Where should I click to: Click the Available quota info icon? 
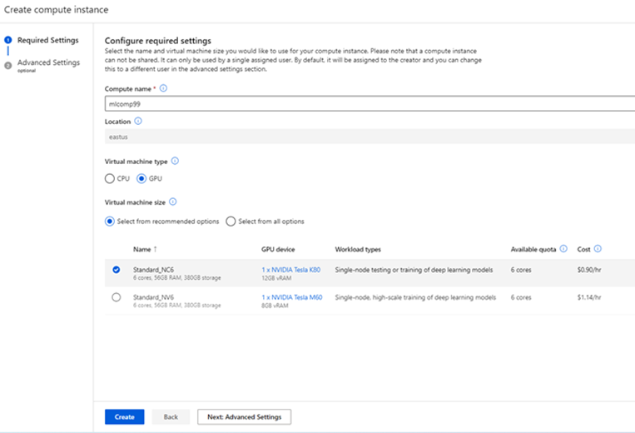click(563, 249)
